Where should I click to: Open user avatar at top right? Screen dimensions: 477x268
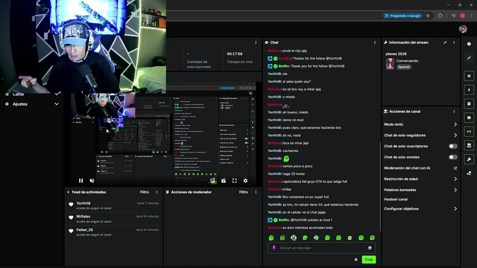(x=463, y=29)
